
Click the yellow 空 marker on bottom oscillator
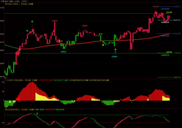click(x=37, y=114)
